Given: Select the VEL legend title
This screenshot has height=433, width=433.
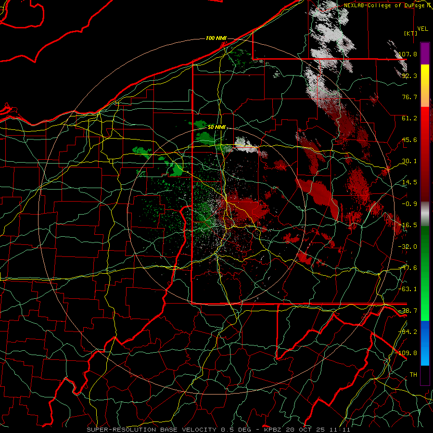Looking at the screenshot, I should (423, 28).
